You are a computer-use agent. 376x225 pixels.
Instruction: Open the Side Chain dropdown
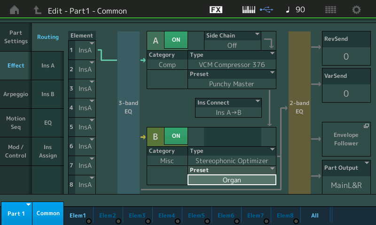click(232, 41)
